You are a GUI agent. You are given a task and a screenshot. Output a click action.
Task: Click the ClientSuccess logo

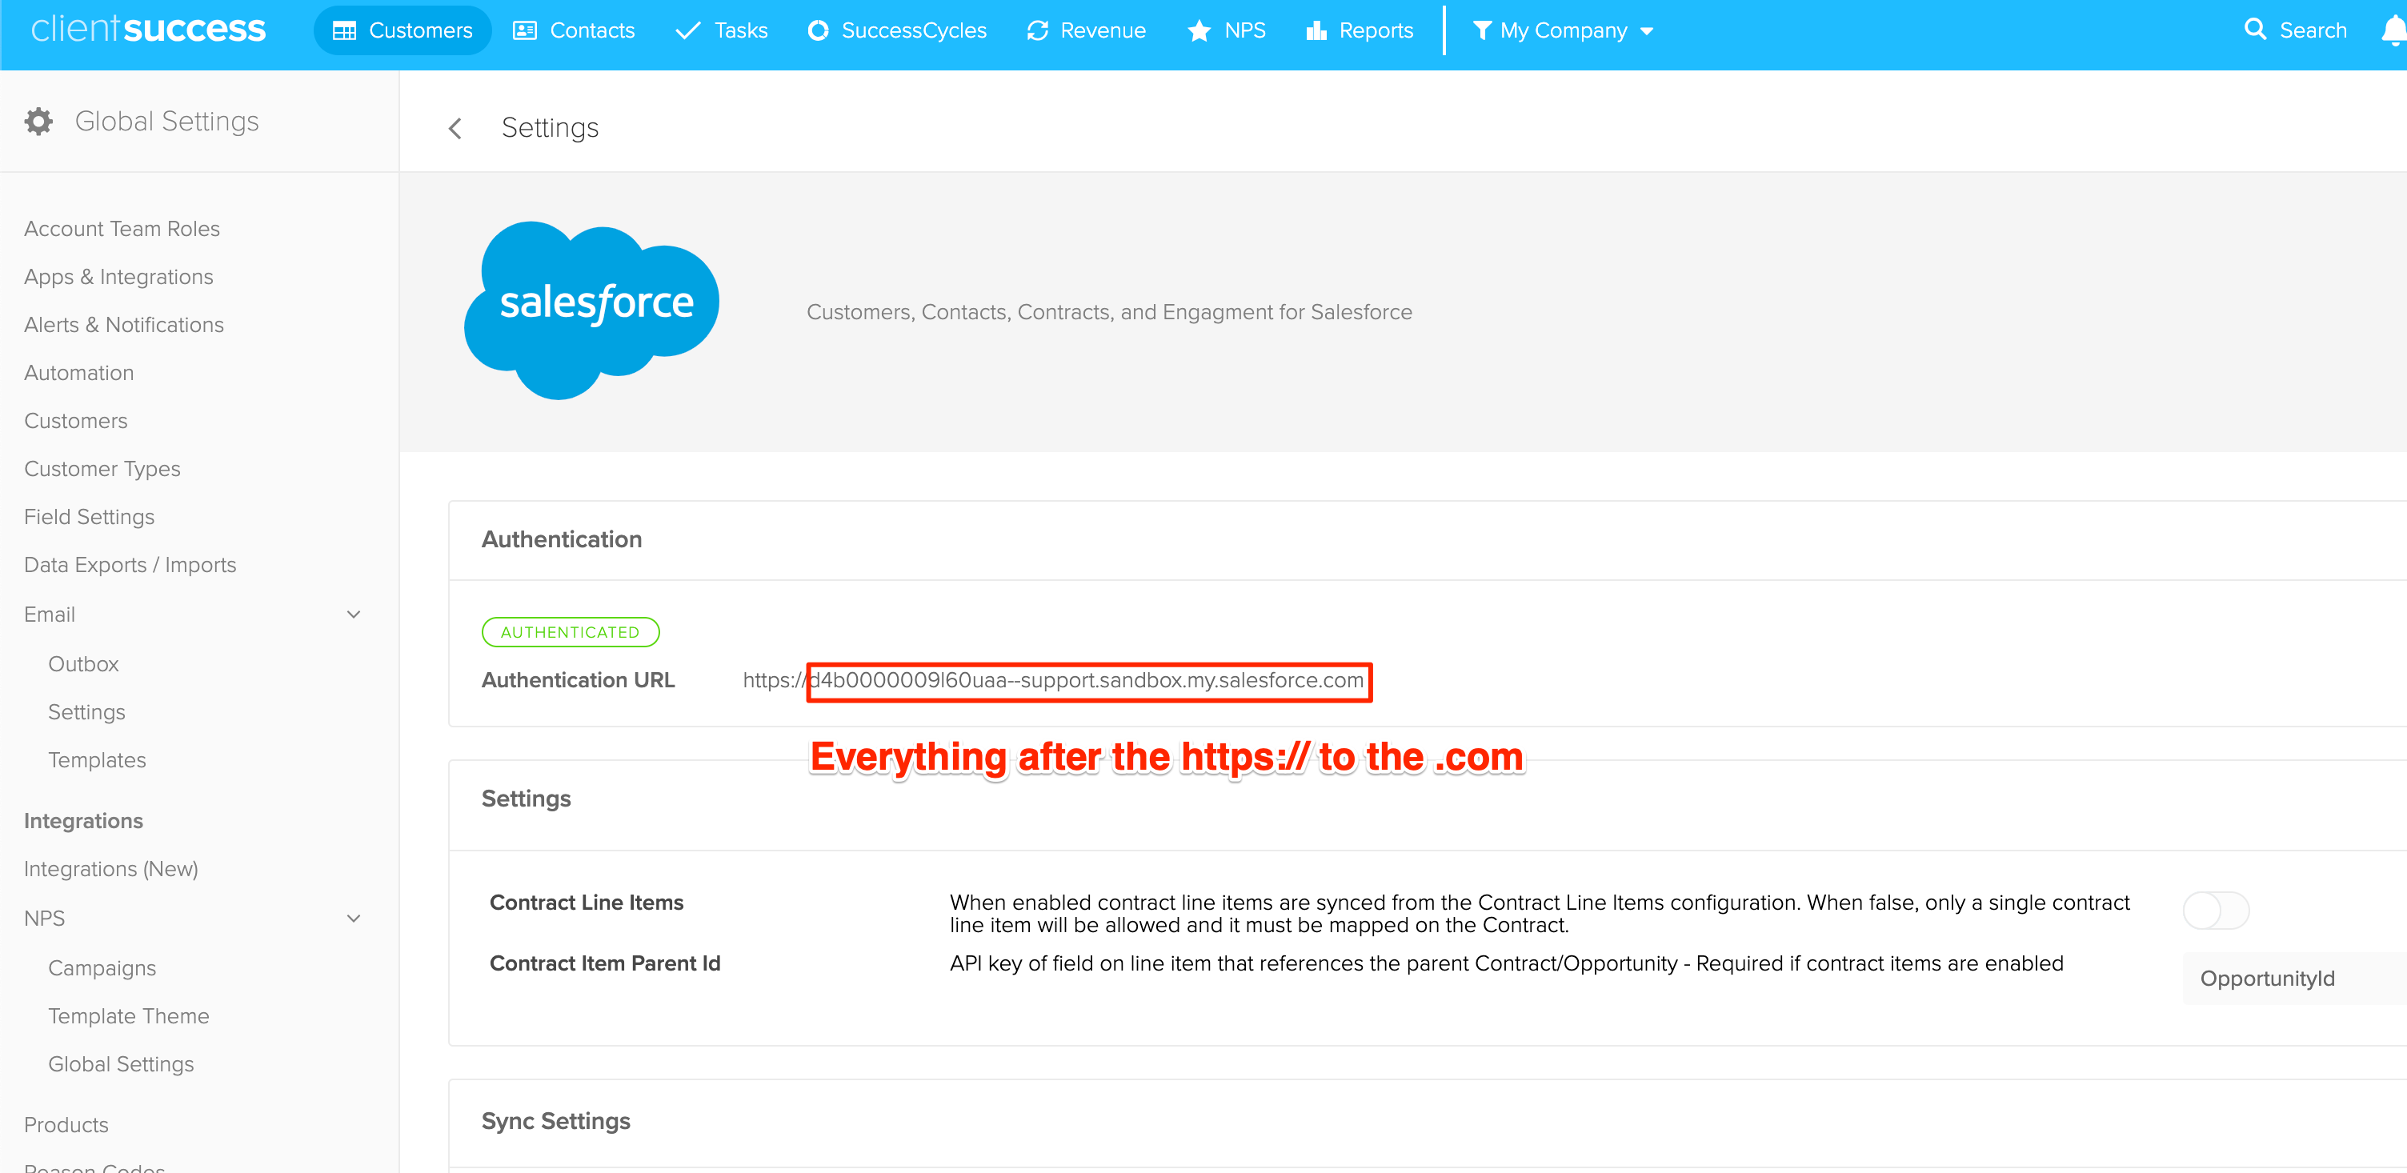point(149,29)
